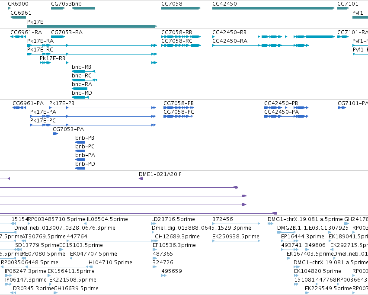Select the CG6961 gene label

(x=21, y=13)
